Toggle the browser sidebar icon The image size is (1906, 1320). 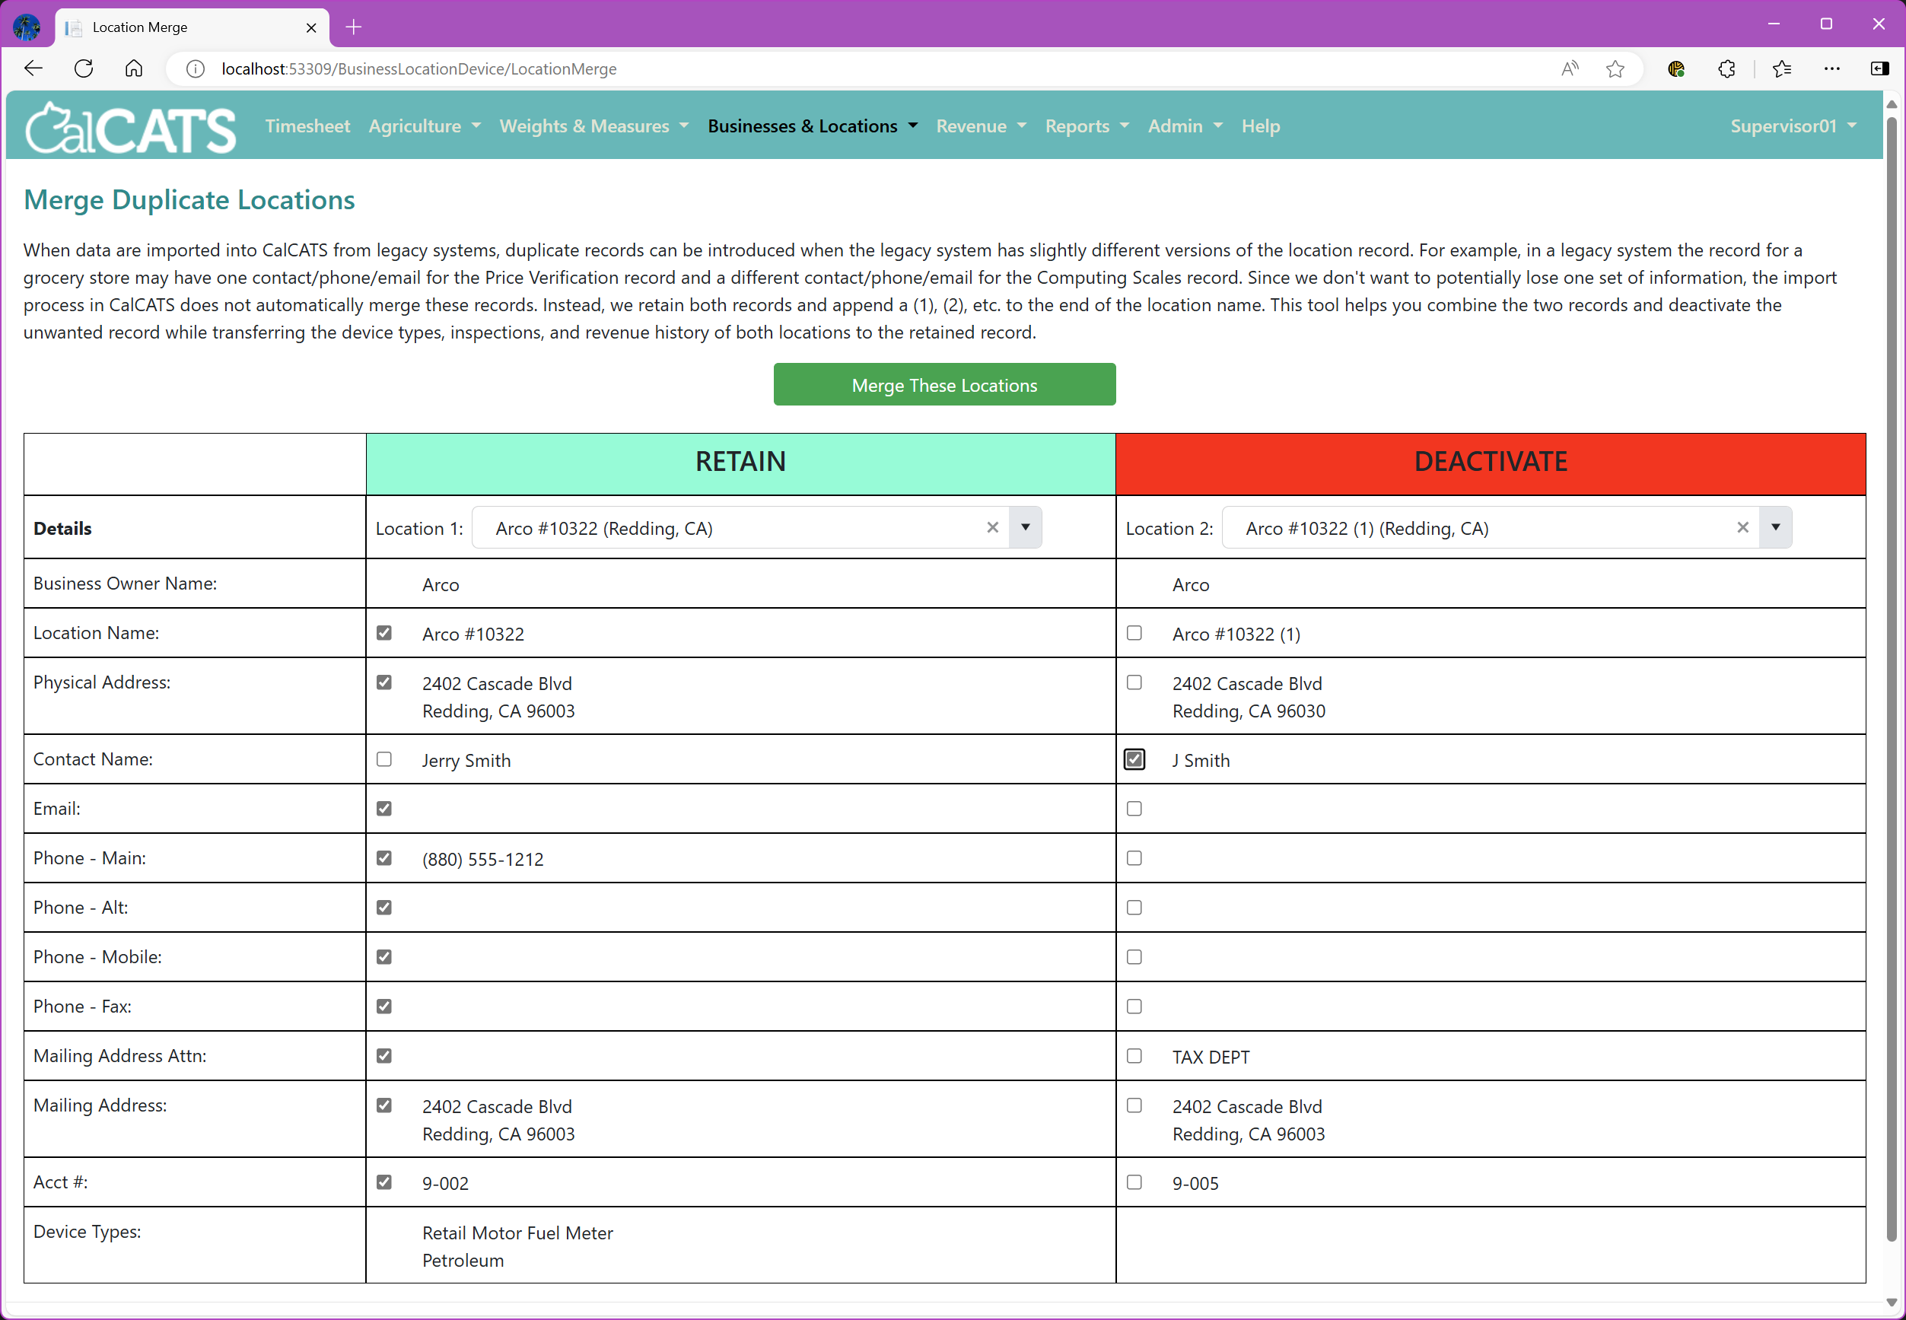point(1879,68)
